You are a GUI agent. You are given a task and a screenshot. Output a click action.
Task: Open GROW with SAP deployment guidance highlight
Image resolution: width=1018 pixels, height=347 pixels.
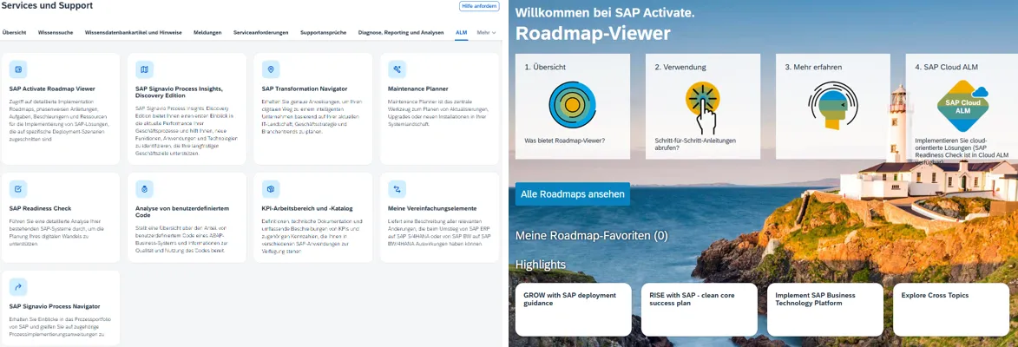pos(572,309)
